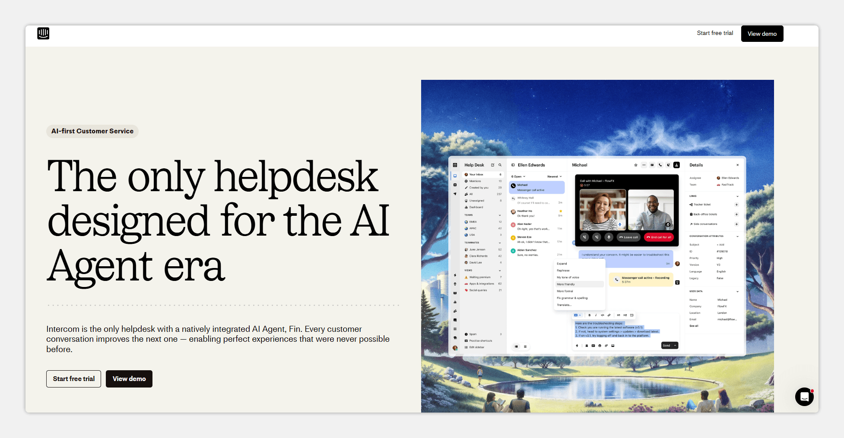Open the Newest sort dropdown
844x438 pixels.
tap(555, 176)
